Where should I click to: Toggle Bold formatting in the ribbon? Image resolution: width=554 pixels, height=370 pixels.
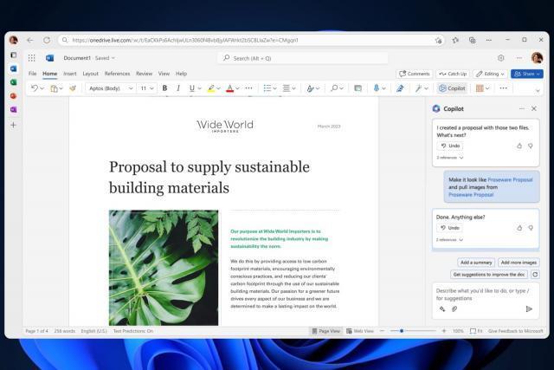pos(164,88)
